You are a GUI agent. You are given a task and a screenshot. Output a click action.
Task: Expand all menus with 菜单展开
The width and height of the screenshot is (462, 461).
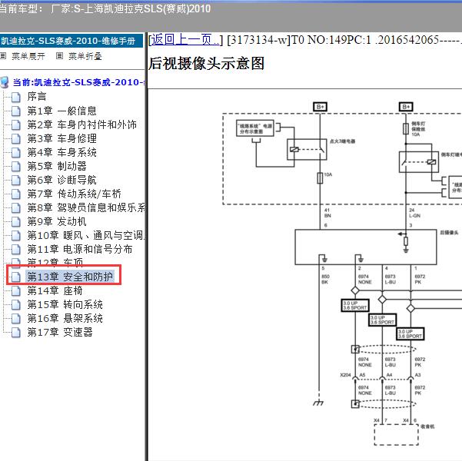(28, 56)
